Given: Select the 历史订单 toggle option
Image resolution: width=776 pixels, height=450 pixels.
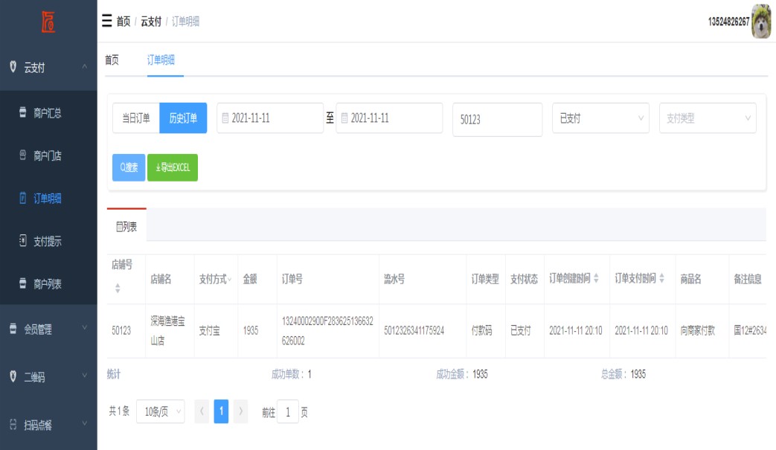Looking at the screenshot, I should point(183,118).
